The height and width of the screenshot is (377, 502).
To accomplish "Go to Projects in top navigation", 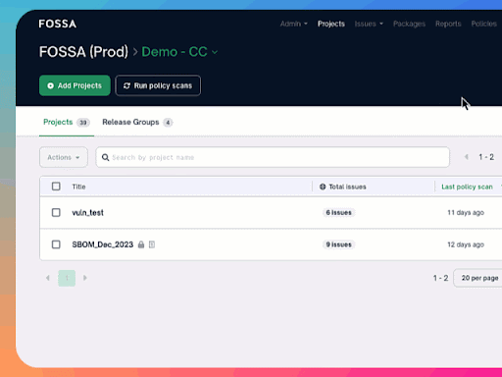I will (x=331, y=24).
